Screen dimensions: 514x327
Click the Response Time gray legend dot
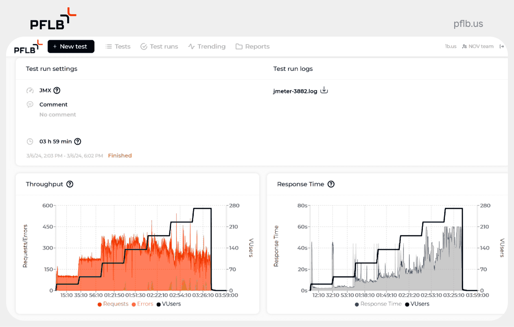click(x=357, y=304)
